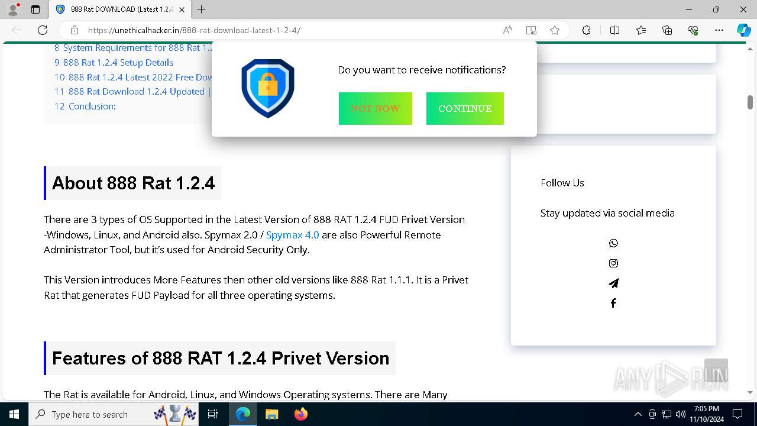Open a new tab with plus button
Image resolution: width=757 pixels, height=426 pixels.
click(x=202, y=9)
